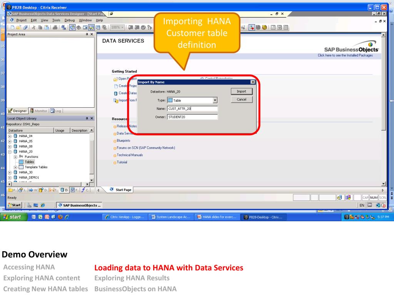Open the Data flows tab in object library
The height and width of the screenshot is (295, 394).
click(43, 190)
